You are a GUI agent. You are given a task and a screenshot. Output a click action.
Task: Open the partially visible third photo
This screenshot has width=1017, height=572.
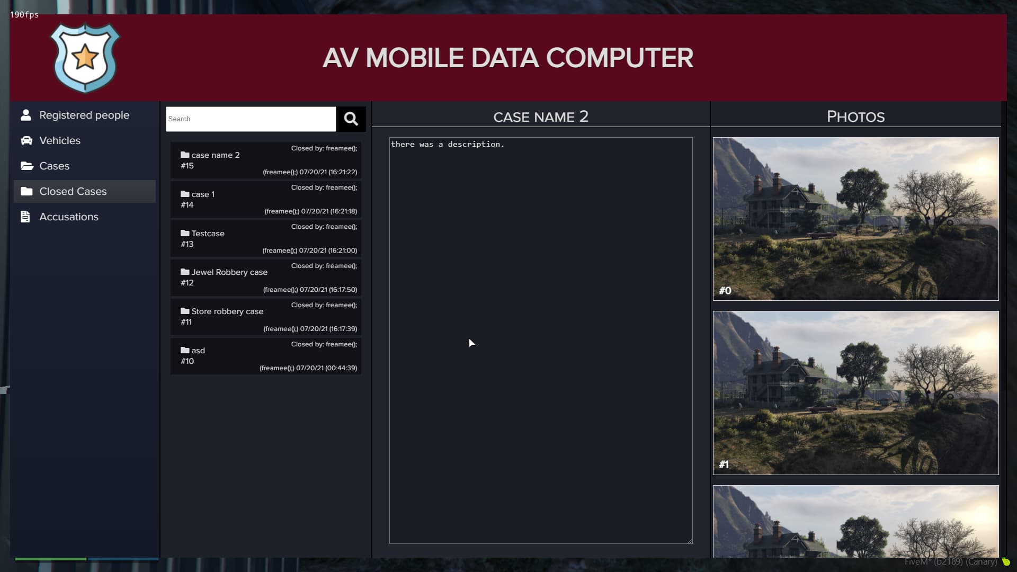(x=855, y=521)
